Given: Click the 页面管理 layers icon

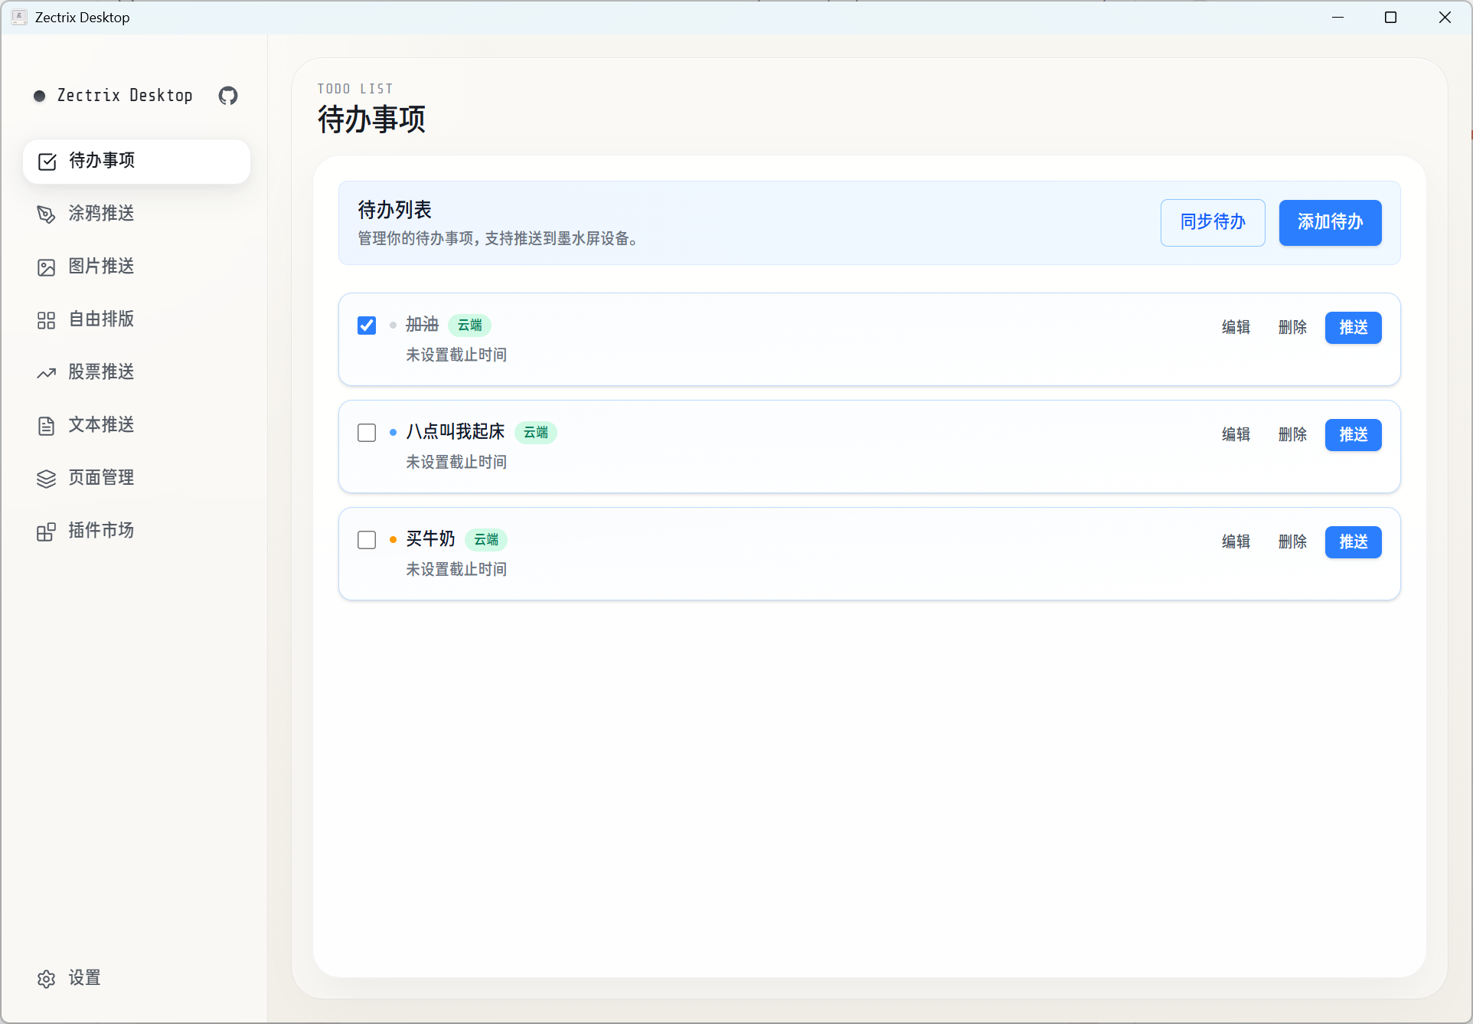Looking at the screenshot, I should [x=46, y=479].
